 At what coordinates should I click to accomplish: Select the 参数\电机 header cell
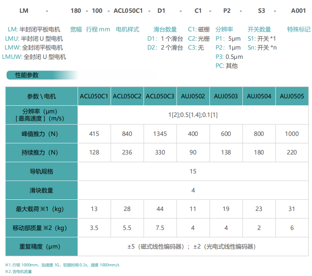pos(41,96)
